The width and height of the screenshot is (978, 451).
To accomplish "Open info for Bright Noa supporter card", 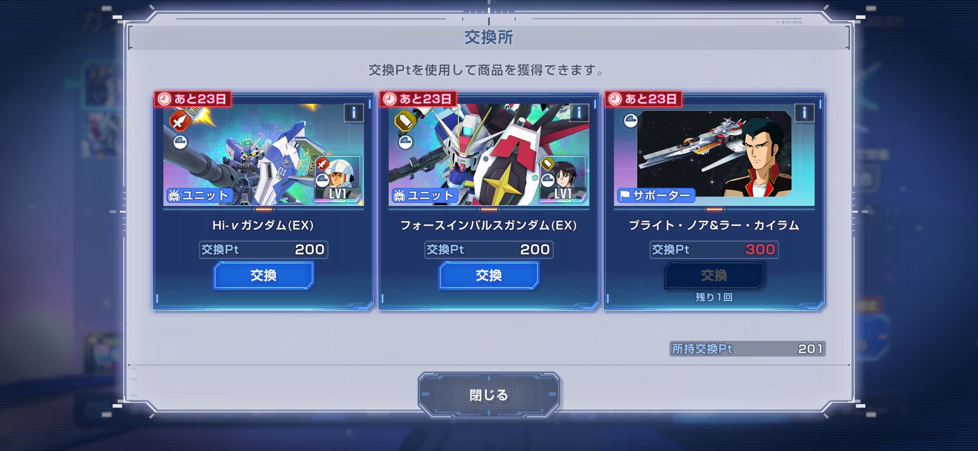I will (804, 113).
